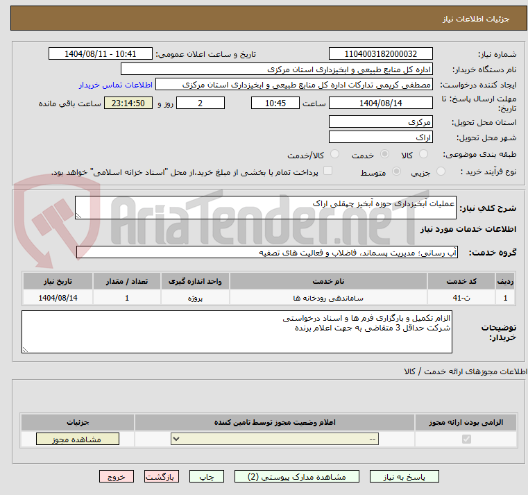The image size is (528, 495).
Task: Click the 'خروج' exit button
Action: pyautogui.click(x=117, y=476)
